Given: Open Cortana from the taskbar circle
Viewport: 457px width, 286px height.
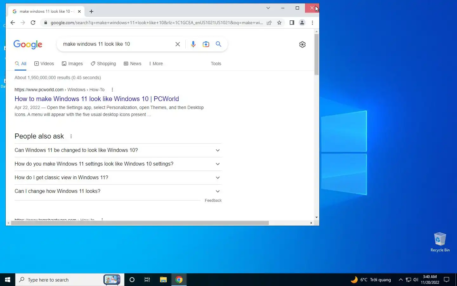Looking at the screenshot, I should point(132,280).
